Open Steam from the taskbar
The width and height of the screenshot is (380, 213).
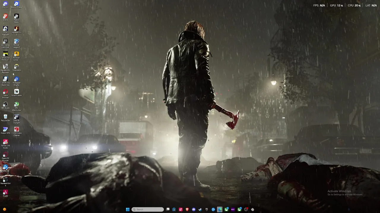(200, 209)
